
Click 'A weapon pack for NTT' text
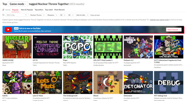click(x=132, y=63)
